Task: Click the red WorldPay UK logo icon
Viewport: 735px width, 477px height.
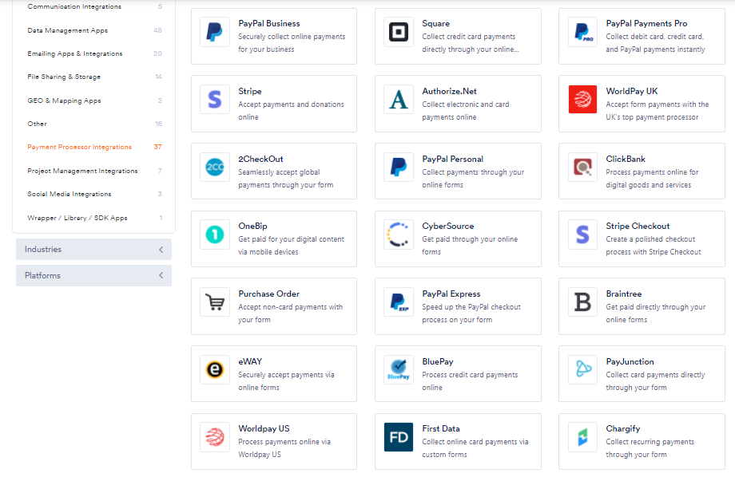Action: [582, 99]
